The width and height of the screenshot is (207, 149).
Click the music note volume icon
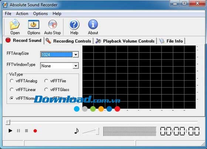[x=77, y=131]
